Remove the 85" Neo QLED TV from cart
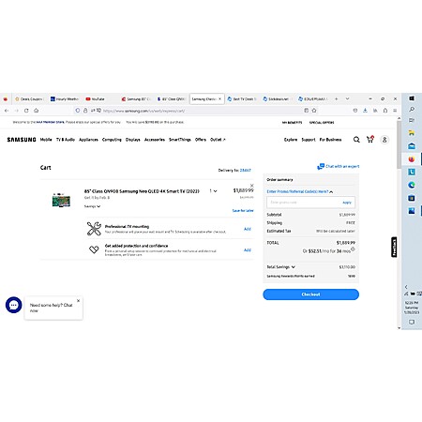 pyautogui.click(x=252, y=186)
